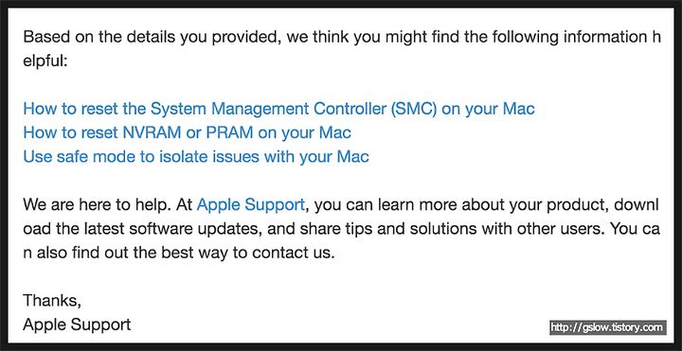Click "System Management Controller" words in first link

(x=268, y=109)
